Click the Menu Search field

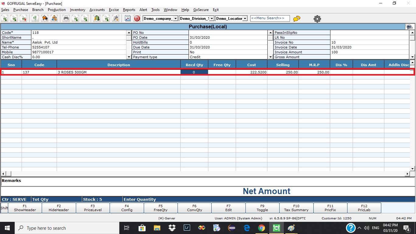pyautogui.click(x=270, y=18)
